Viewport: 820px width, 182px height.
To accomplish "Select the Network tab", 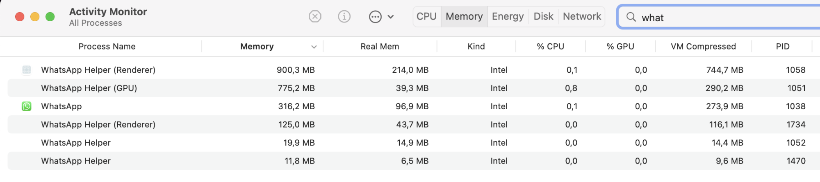I will pyautogui.click(x=582, y=16).
